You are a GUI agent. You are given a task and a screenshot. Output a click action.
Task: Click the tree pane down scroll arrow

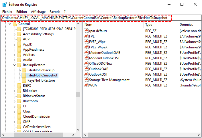click(78, 130)
